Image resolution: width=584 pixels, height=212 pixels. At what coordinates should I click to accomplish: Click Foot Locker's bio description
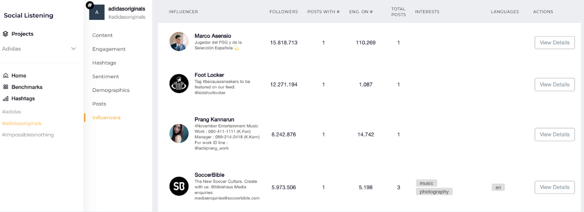[x=222, y=87]
